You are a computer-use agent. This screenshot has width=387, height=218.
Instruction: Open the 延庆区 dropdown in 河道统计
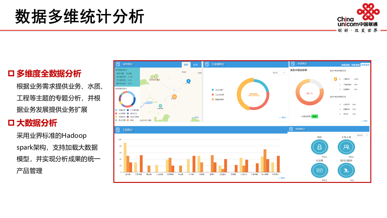(361, 135)
